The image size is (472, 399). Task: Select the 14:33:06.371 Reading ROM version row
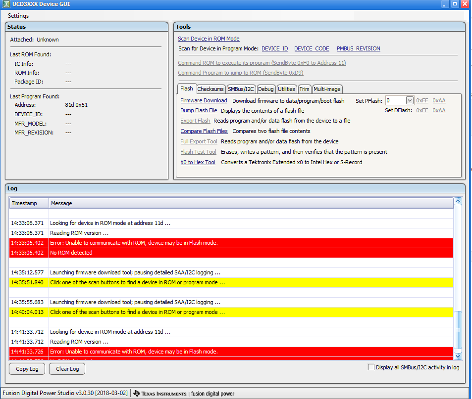click(x=231, y=233)
